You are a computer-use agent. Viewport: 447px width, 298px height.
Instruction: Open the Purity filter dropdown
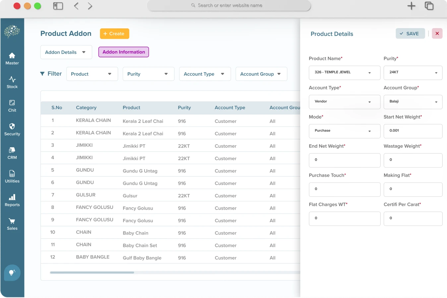pos(148,74)
